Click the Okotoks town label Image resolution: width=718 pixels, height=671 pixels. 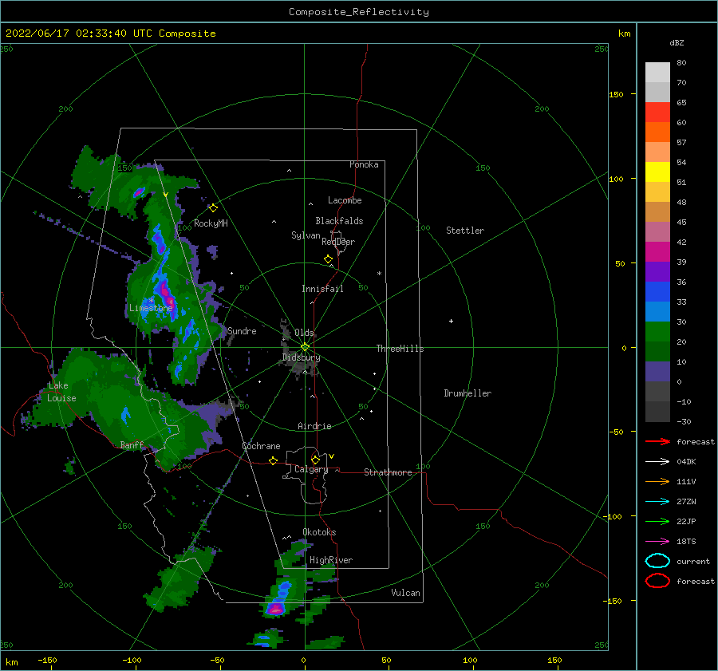tap(319, 532)
